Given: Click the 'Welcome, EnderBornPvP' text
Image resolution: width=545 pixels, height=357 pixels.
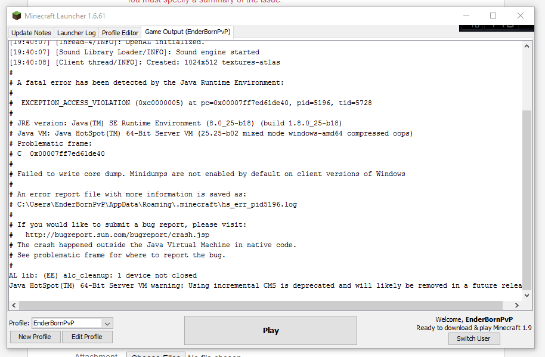Looking at the screenshot, I should tap(474, 319).
